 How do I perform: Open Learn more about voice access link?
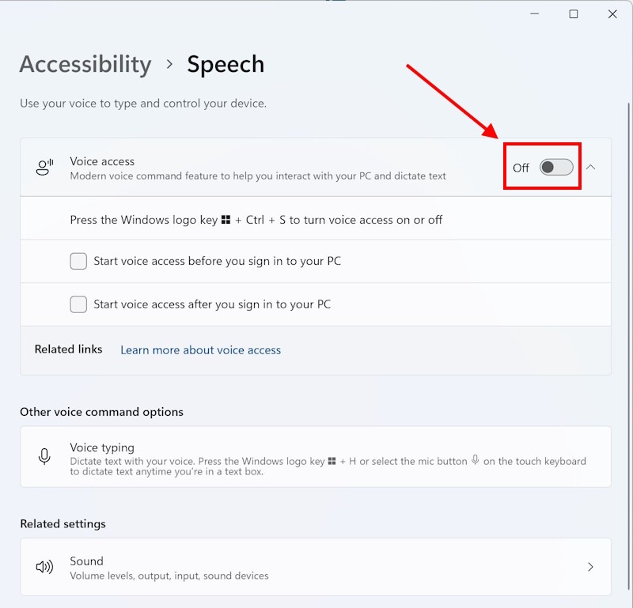(201, 349)
